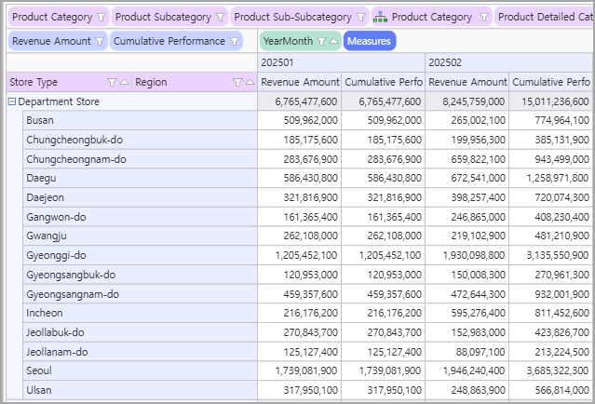Select the Jeollanam-do region row
This screenshot has width=595, height=404.
[140, 352]
